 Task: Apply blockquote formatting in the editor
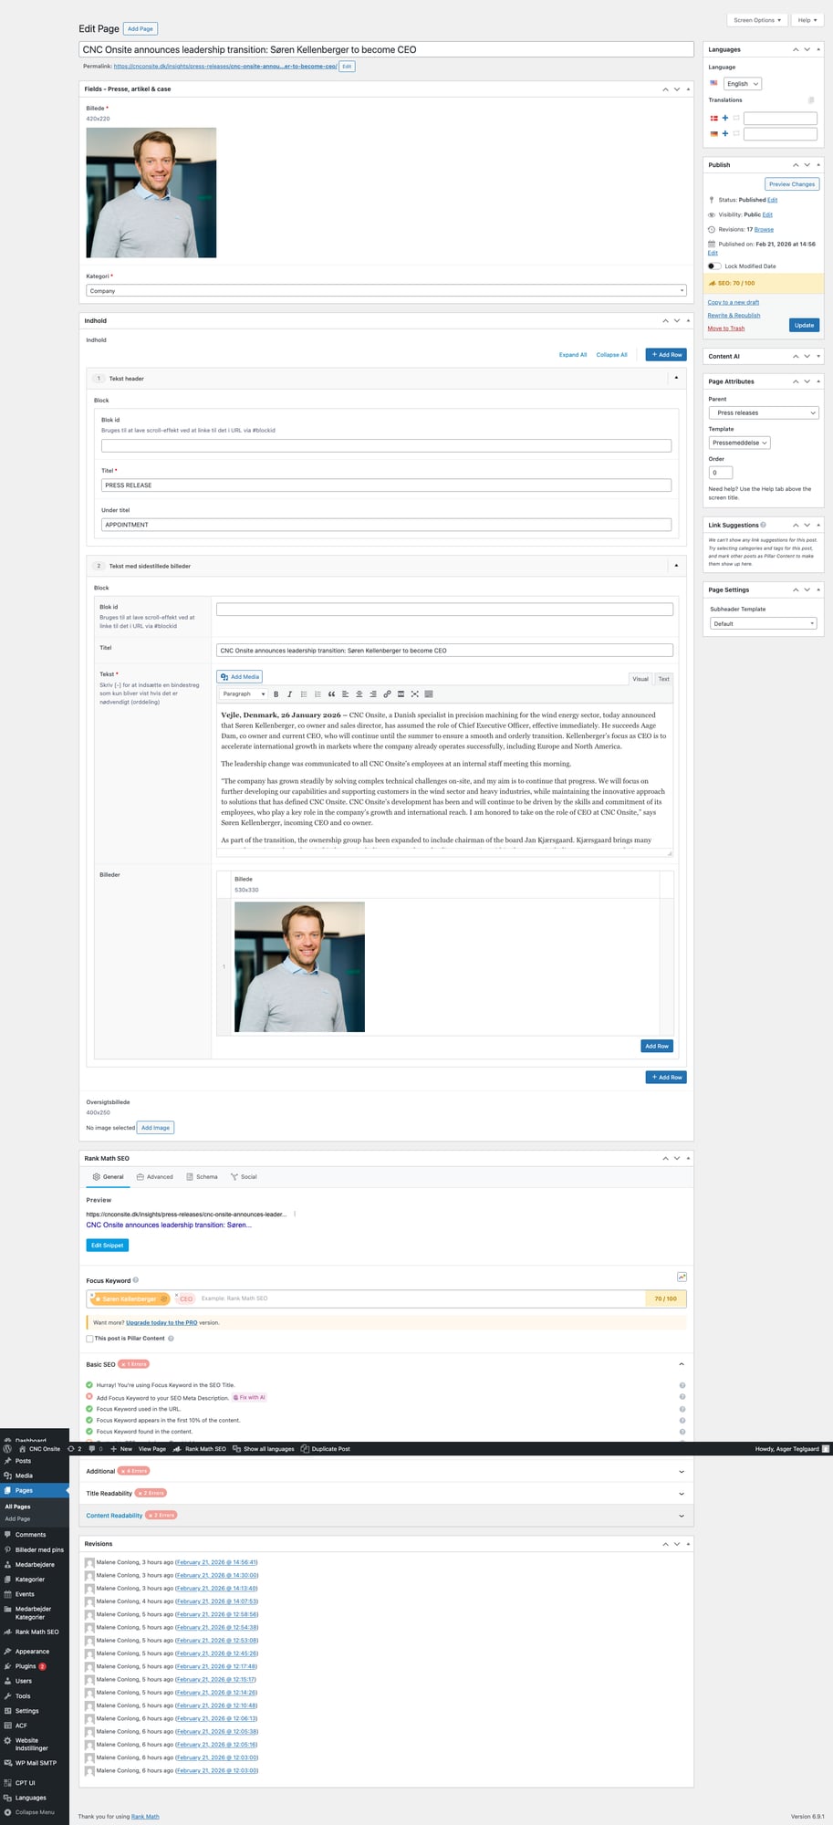331,694
